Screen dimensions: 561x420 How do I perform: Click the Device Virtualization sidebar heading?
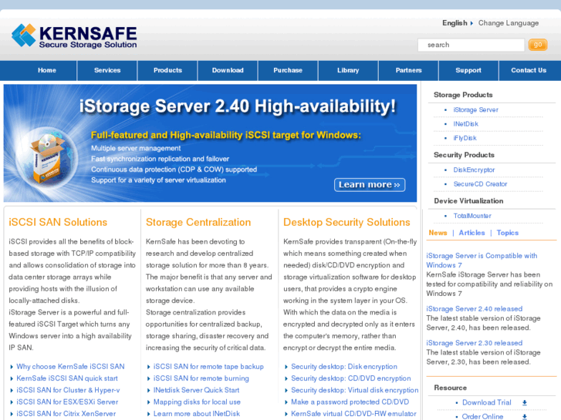pos(468,201)
